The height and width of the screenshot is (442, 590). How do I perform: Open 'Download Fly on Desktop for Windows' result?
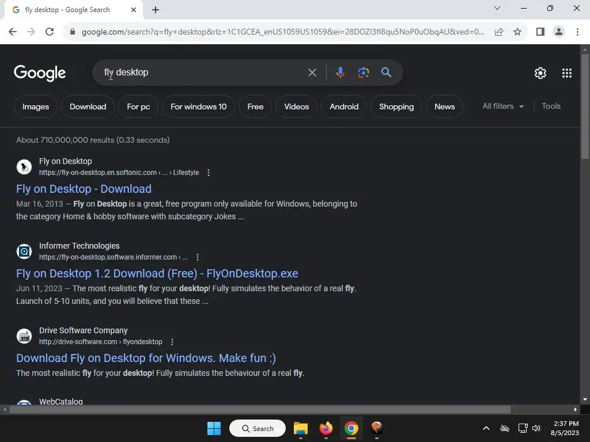pos(146,358)
